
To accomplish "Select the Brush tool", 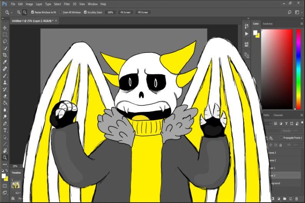I will click(x=5, y=75).
